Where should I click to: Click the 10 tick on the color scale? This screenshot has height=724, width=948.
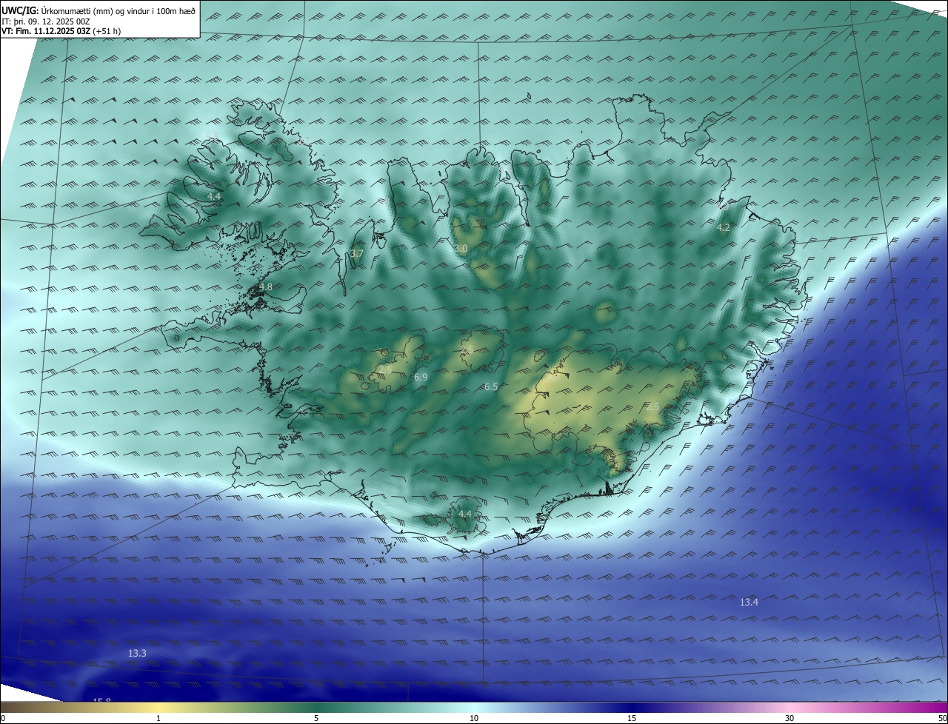tap(474, 718)
